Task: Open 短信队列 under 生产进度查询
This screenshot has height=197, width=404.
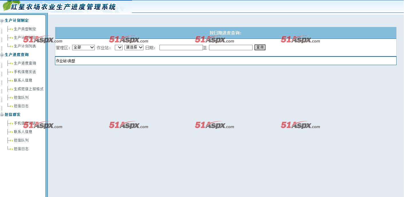Action: click(x=21, y=98)
